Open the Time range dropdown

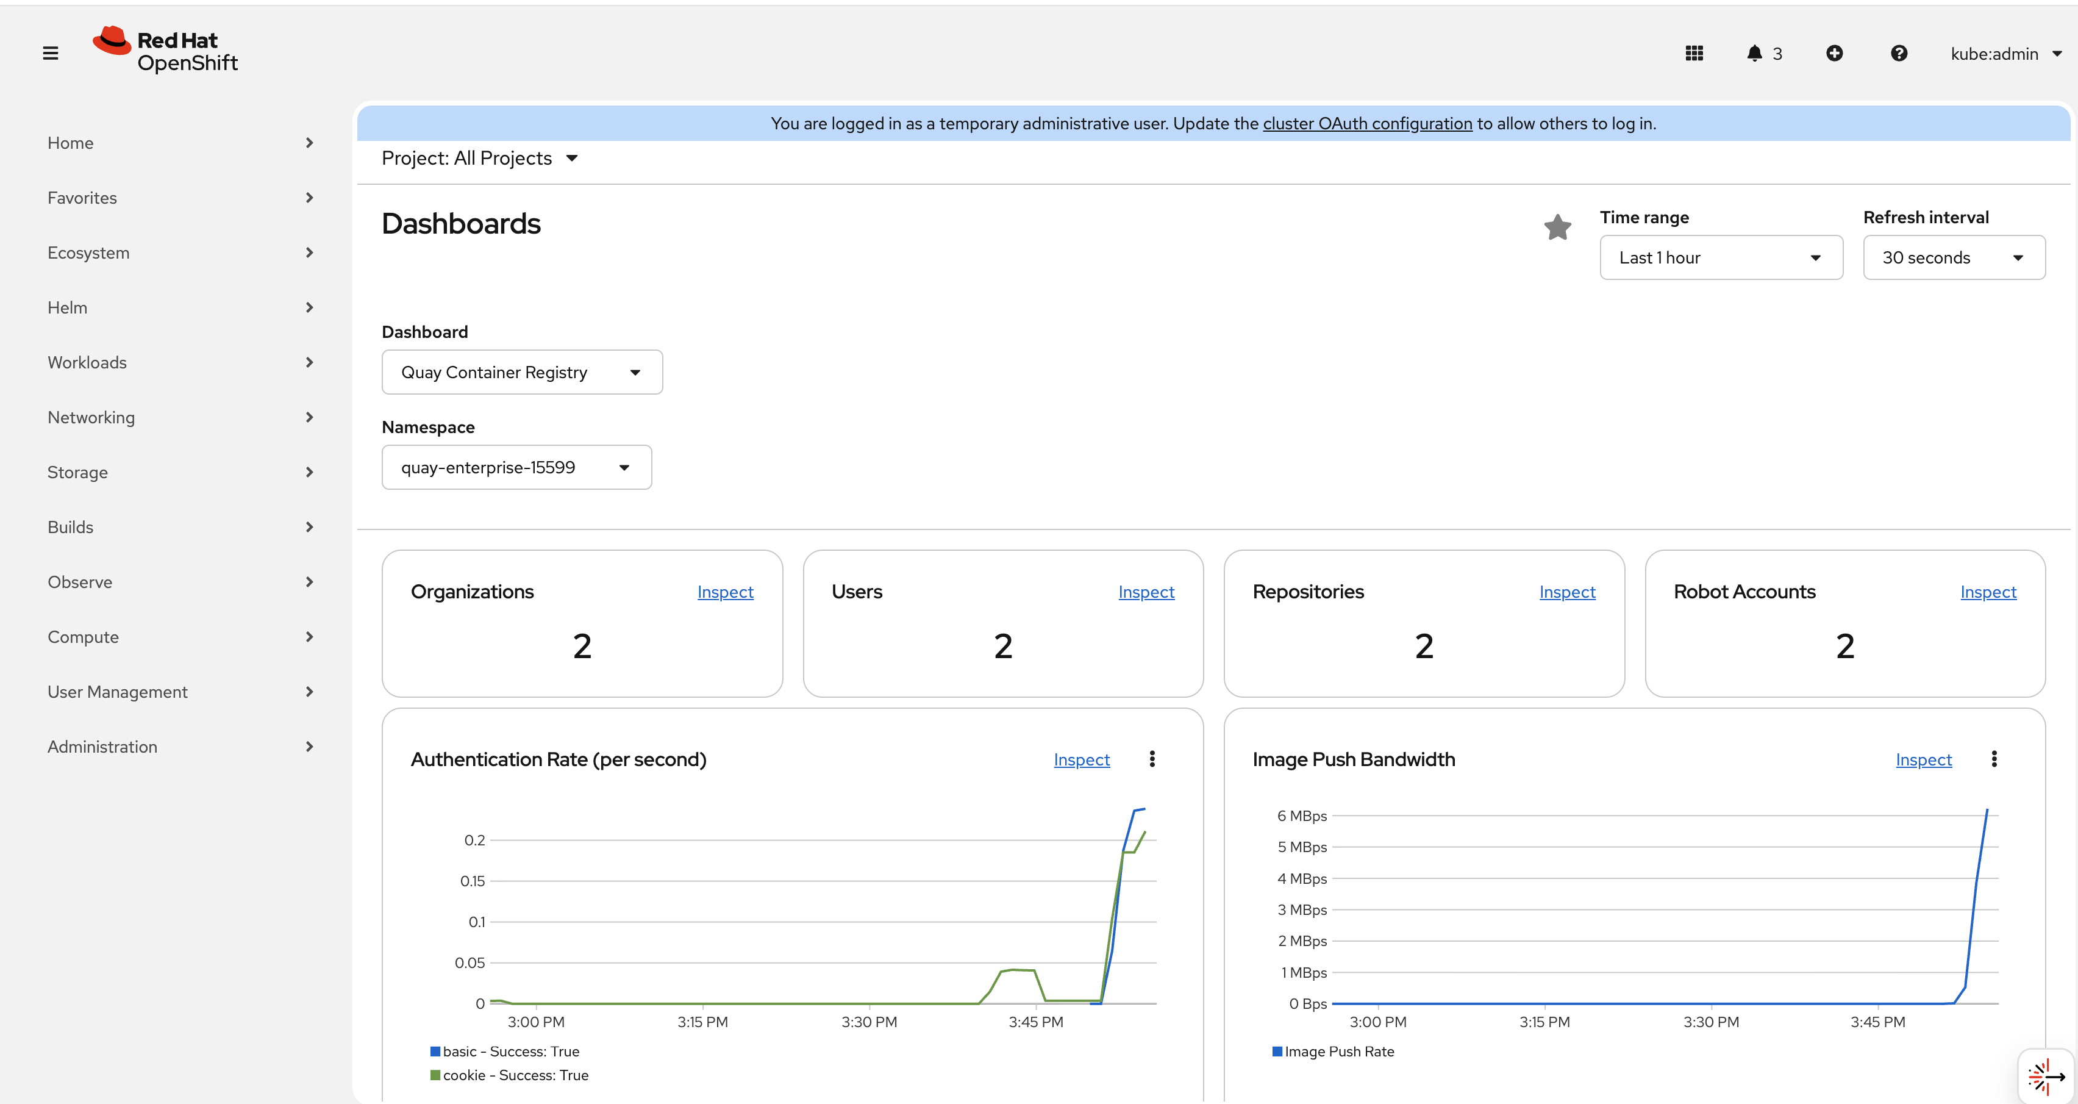(1721, 257)
